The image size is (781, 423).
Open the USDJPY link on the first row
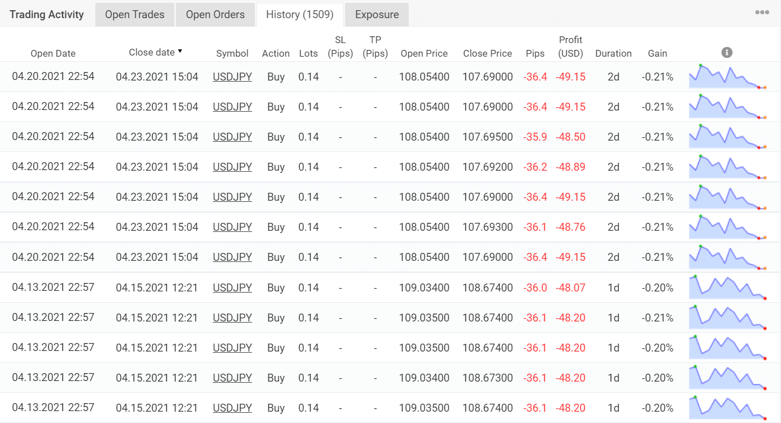click(232, 77)
